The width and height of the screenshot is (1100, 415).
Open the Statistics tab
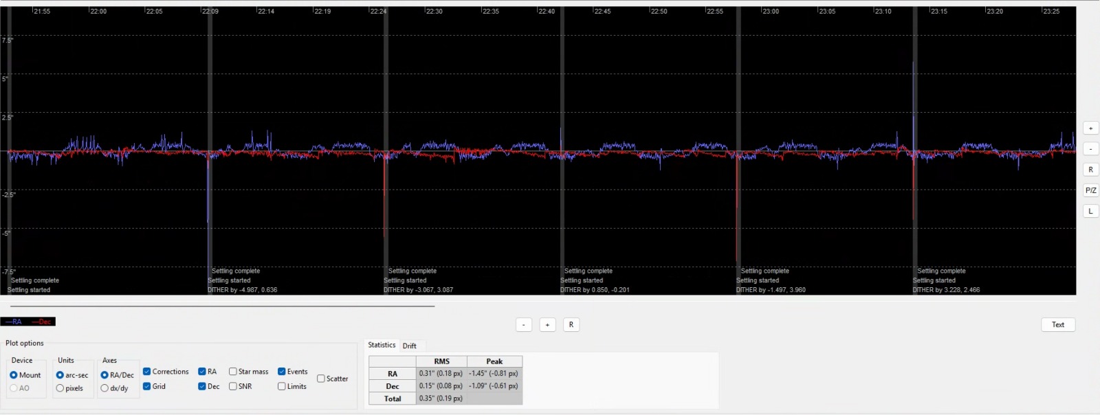click(x=382, y=345)
